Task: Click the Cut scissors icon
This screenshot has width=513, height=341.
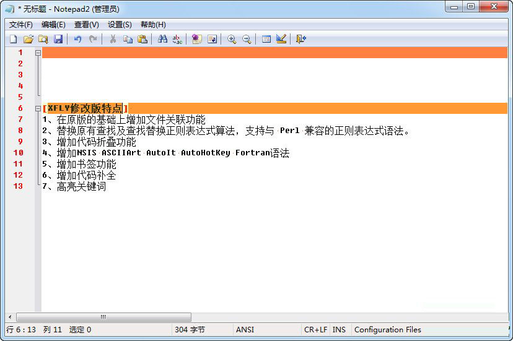Action: coord(113,39)
